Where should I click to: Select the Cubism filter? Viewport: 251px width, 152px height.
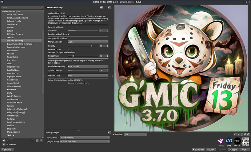point(10,28)
